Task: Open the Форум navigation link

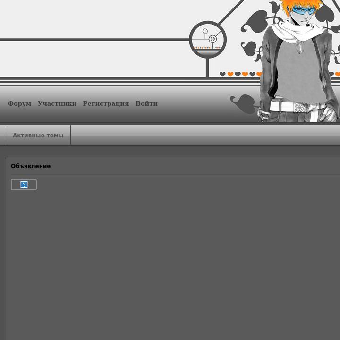Action: tap(19, 103)
